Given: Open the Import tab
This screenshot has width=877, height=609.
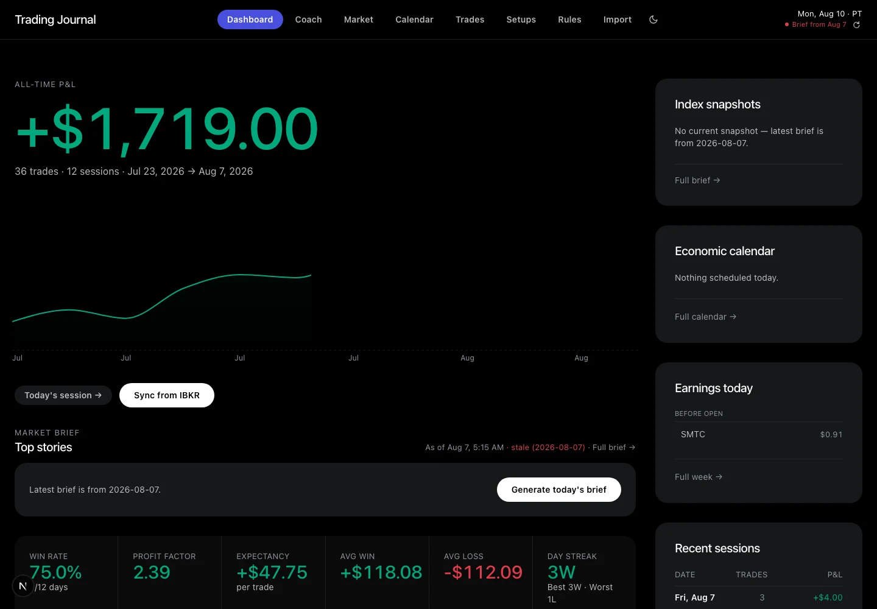Looking at the screenshot, I should 618,19.
